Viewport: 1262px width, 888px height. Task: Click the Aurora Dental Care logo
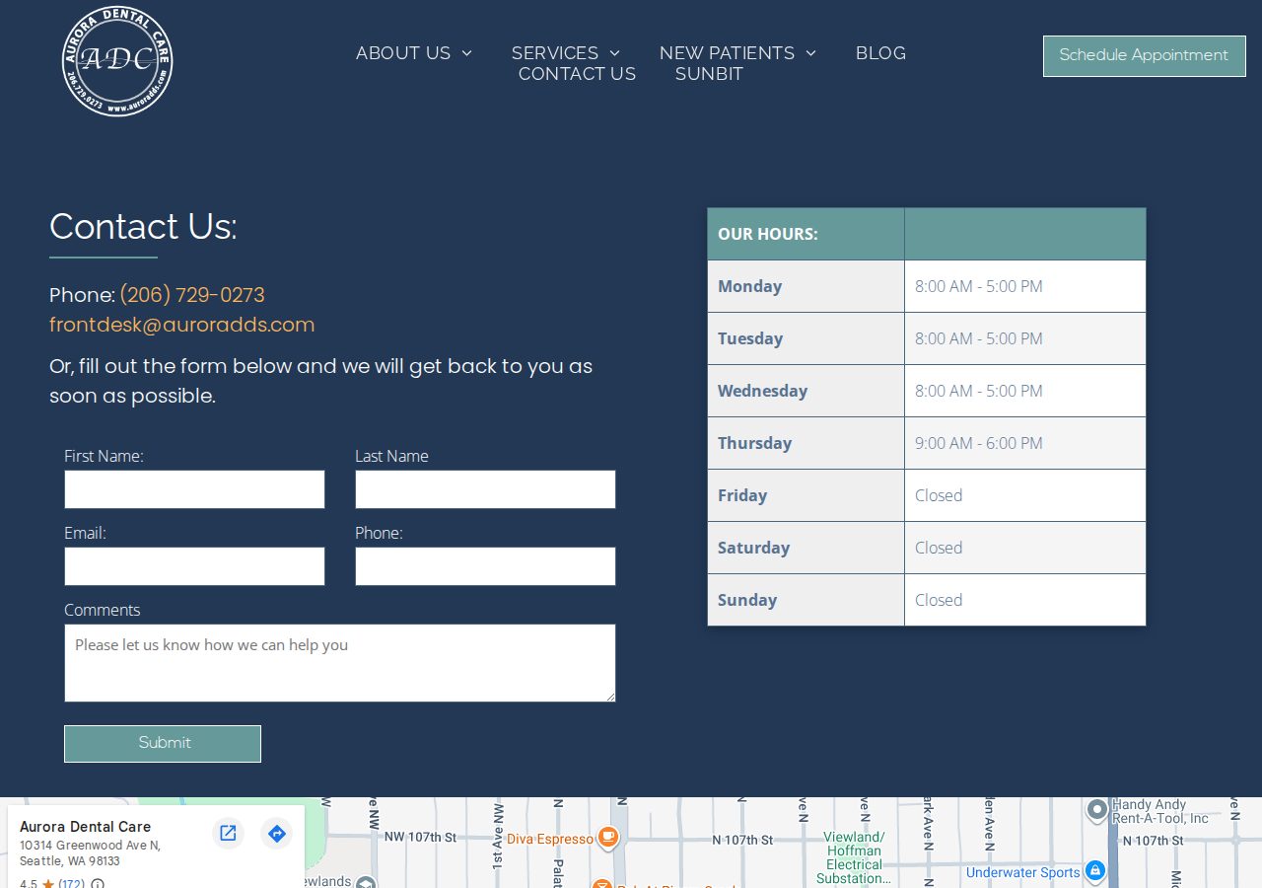pos(117,61)
